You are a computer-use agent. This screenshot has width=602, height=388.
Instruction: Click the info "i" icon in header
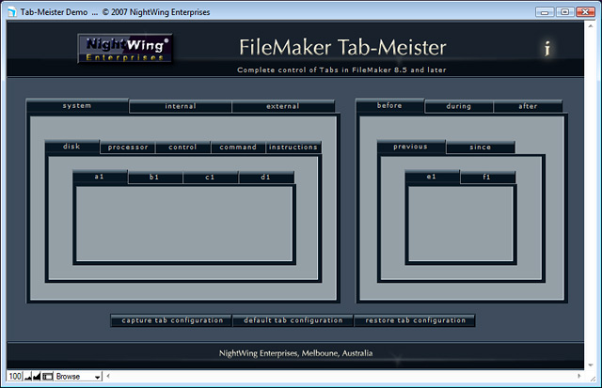point(547,49)
